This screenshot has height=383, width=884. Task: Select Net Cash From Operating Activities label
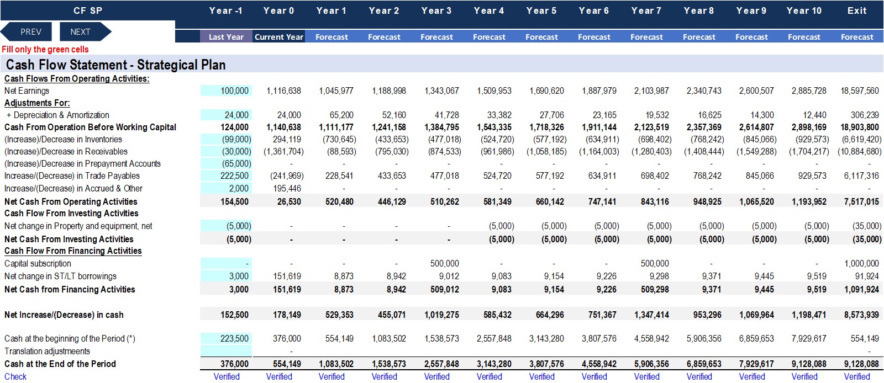[71, 201]
